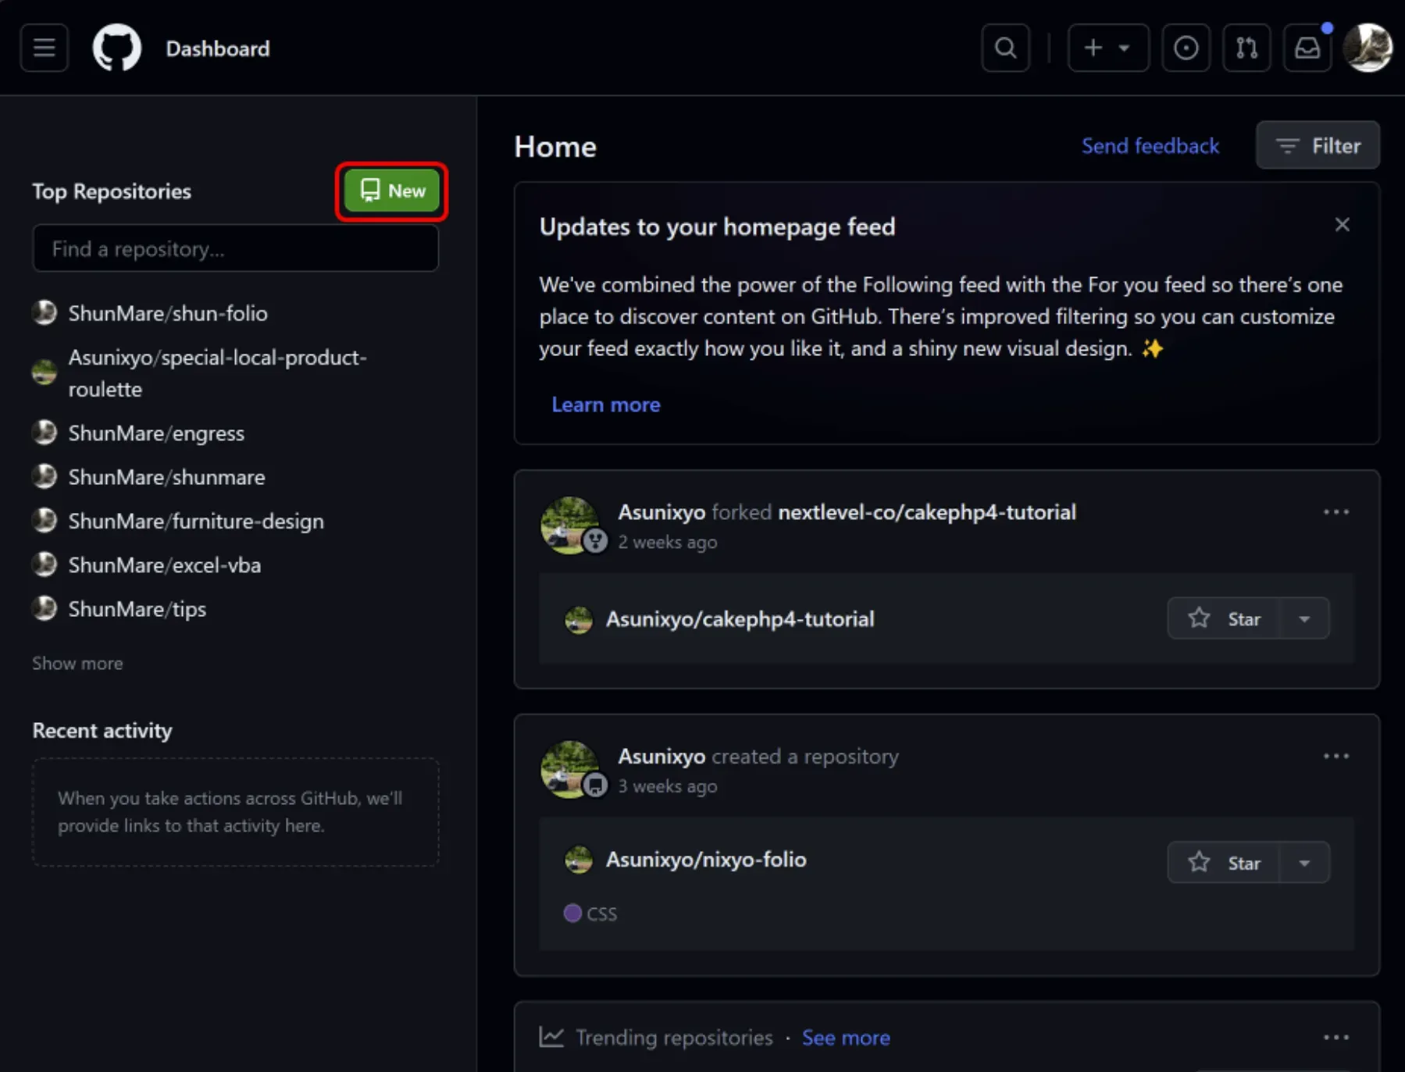1405x1072 pixels.
Task: View pull requests using the merge icon
Action: tap(1246, 48)
